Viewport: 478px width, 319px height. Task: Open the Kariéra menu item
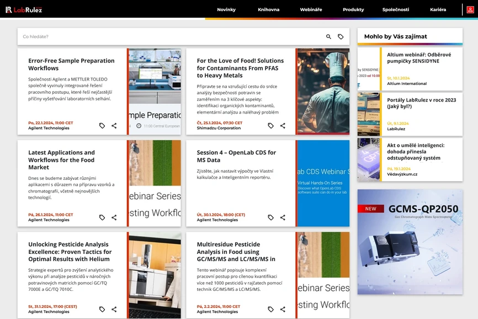point(438,9)
